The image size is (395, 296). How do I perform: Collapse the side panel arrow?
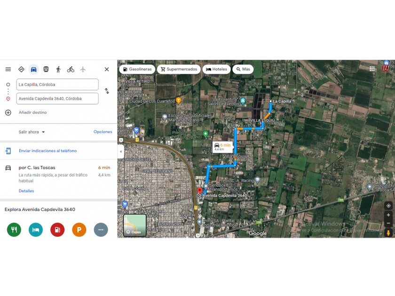click(x=121, y=151)
